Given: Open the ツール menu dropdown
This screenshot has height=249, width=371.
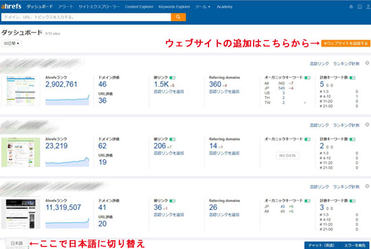Looking at the screenshot, I should click(x=202, y=7).
